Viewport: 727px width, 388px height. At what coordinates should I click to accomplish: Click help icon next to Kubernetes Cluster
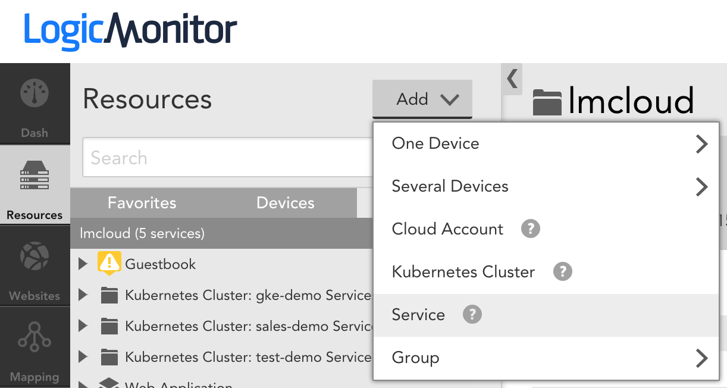(x=562, y=272)
